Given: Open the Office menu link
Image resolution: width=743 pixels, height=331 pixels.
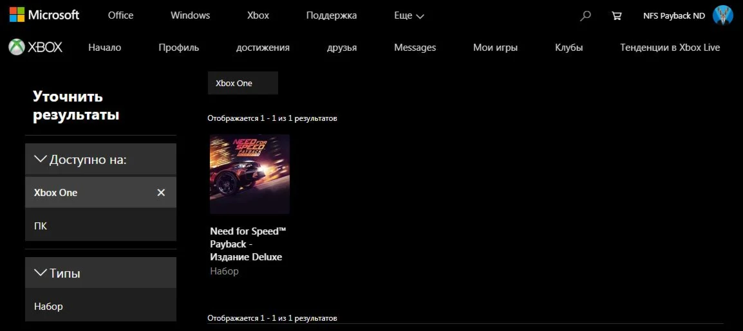Looking at the screenshot, I should coord(120,15).
